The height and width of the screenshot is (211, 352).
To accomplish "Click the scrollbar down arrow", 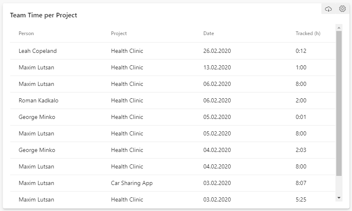I will (x=339, y=198).
